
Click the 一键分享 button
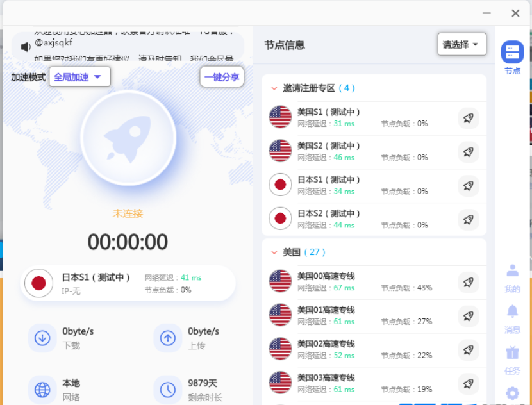coord(222,77)
